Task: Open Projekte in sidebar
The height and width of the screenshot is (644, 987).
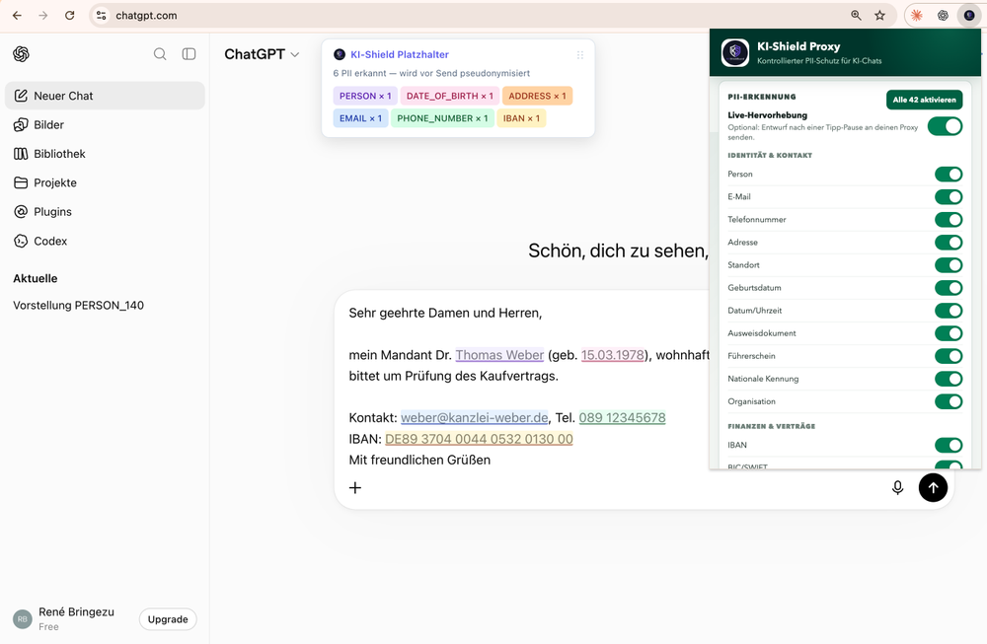Action: click(105, 182)
